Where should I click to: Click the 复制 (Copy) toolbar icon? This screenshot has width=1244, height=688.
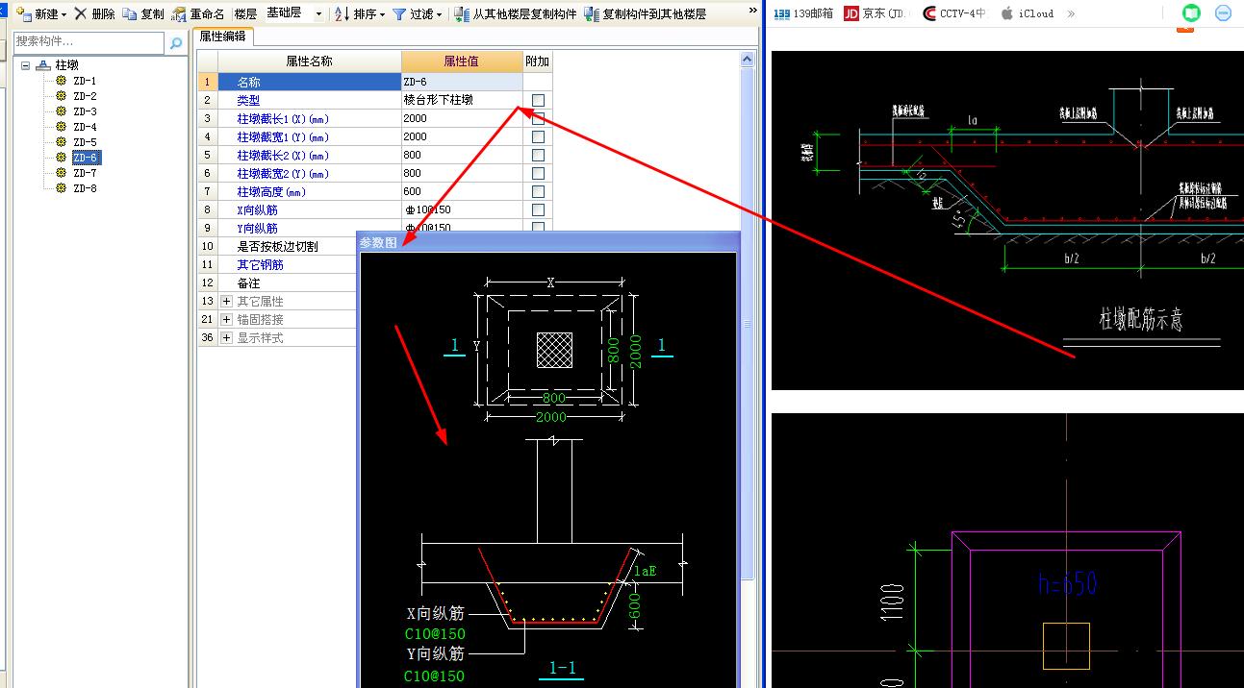click(129, 13)
